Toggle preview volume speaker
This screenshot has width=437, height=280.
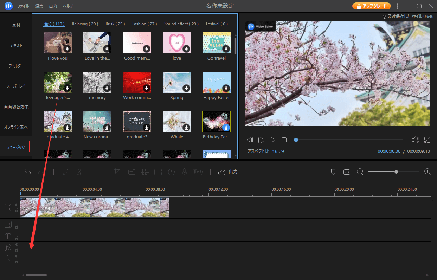pyautogui.click(x=416, y=140)
